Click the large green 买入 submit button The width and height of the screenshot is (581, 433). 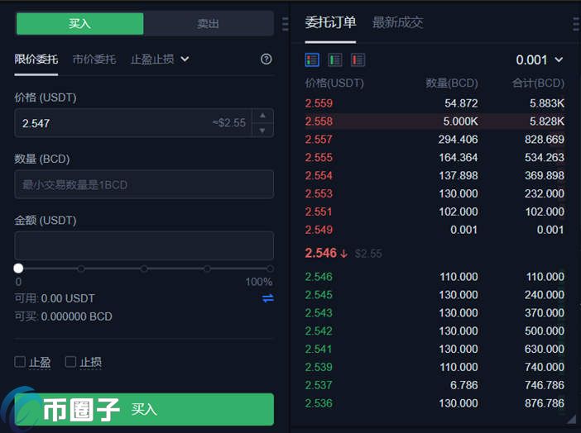(x=144, y=409)
